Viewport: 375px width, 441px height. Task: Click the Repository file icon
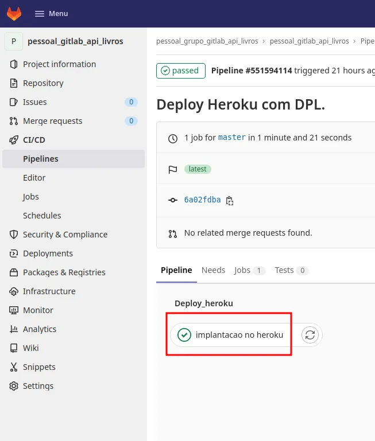[14, 83]
